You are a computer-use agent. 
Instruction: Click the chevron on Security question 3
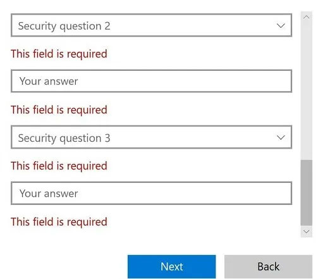point(281,138)
